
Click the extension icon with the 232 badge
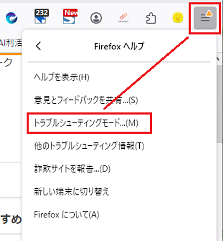[41, 16]
